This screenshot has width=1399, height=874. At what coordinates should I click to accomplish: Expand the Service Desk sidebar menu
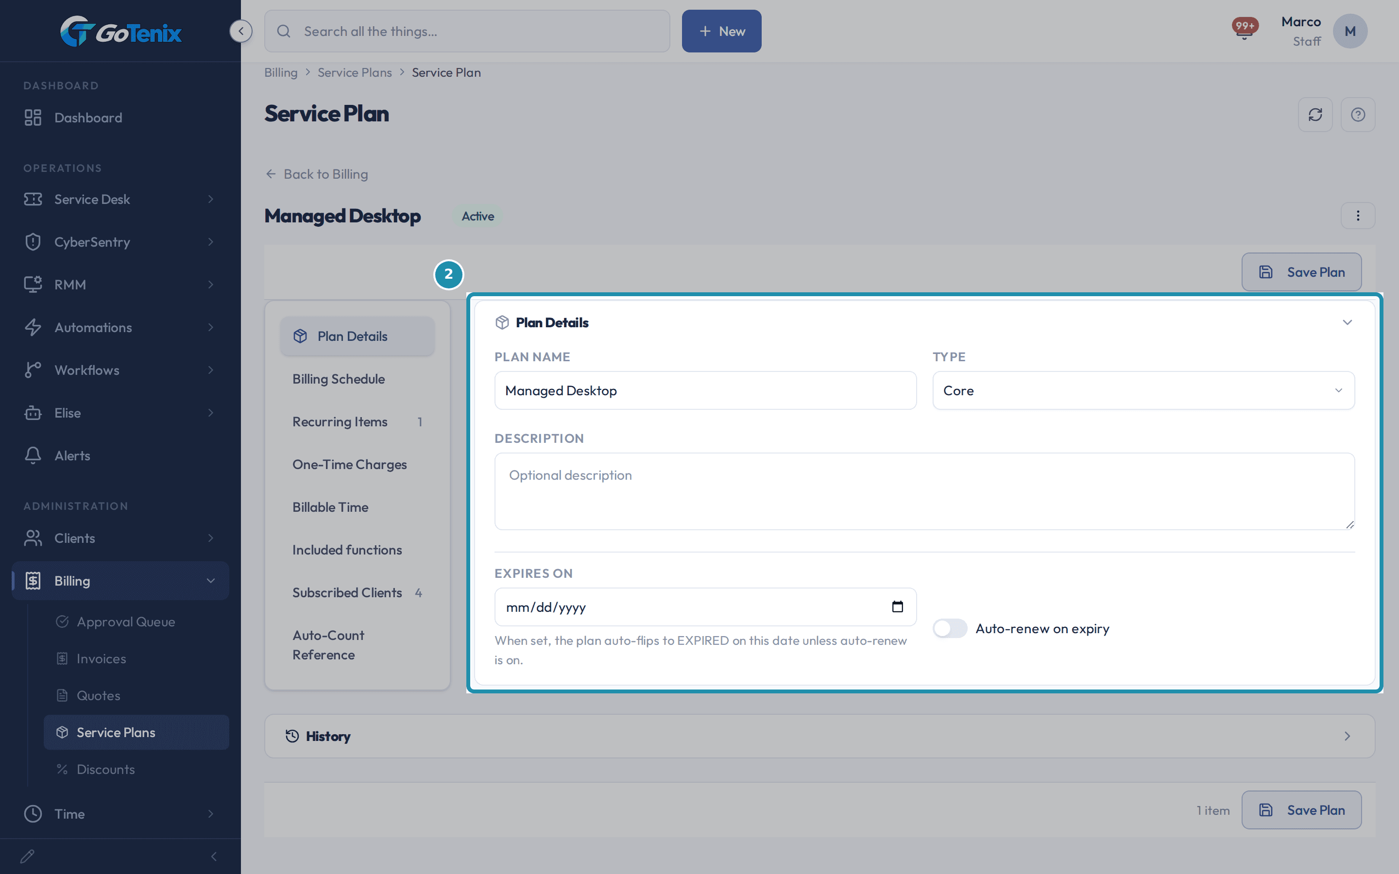click(120, 199)
